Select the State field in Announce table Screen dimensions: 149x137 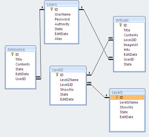click(19, 69)
